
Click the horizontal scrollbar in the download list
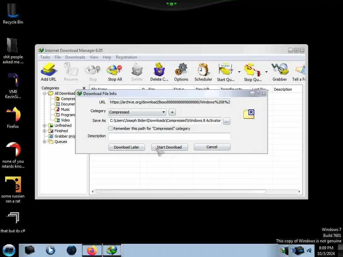click(181, 192)
